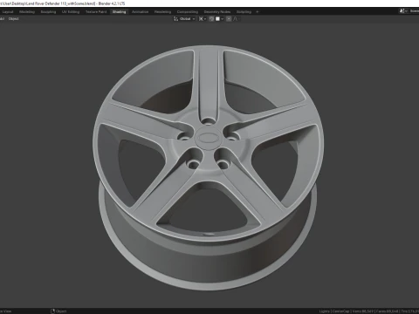This screenshot has width=419, height=314.
Task: Open proportional editing falloff curve menu
Action: (x=236, y=19)
